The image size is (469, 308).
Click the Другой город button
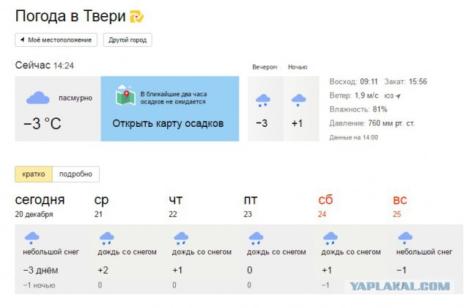click(128, 40)
